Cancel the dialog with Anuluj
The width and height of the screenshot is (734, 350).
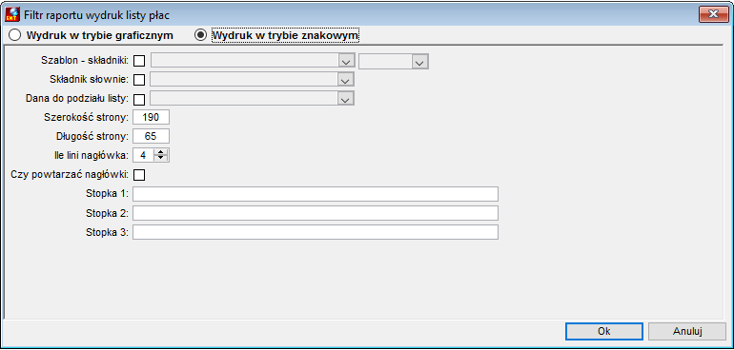(687, 331)
